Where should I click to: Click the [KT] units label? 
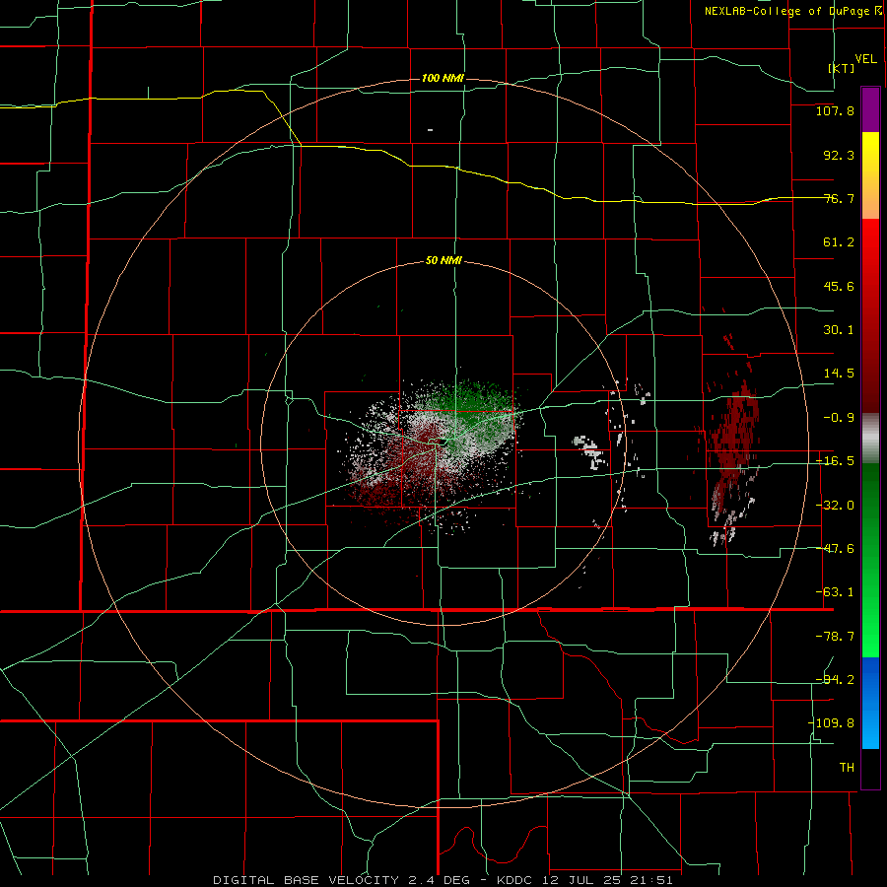tap(842, 68)
